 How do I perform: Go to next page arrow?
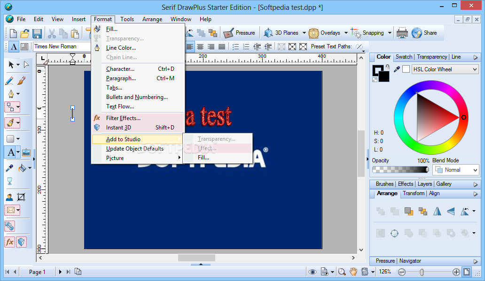coord(60,272)
